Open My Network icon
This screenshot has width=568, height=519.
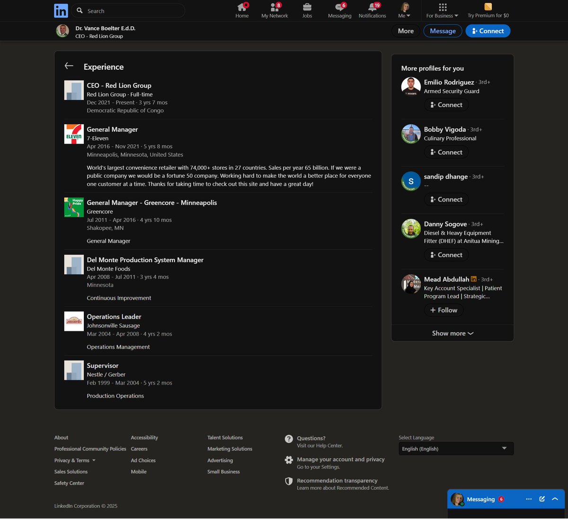(x=275, y=8)
